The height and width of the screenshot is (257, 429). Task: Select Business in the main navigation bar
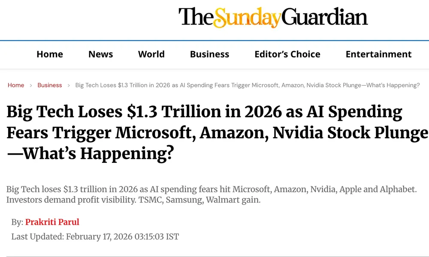(209, 54)
